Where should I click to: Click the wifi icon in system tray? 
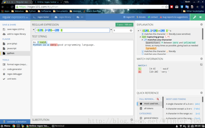181,126
